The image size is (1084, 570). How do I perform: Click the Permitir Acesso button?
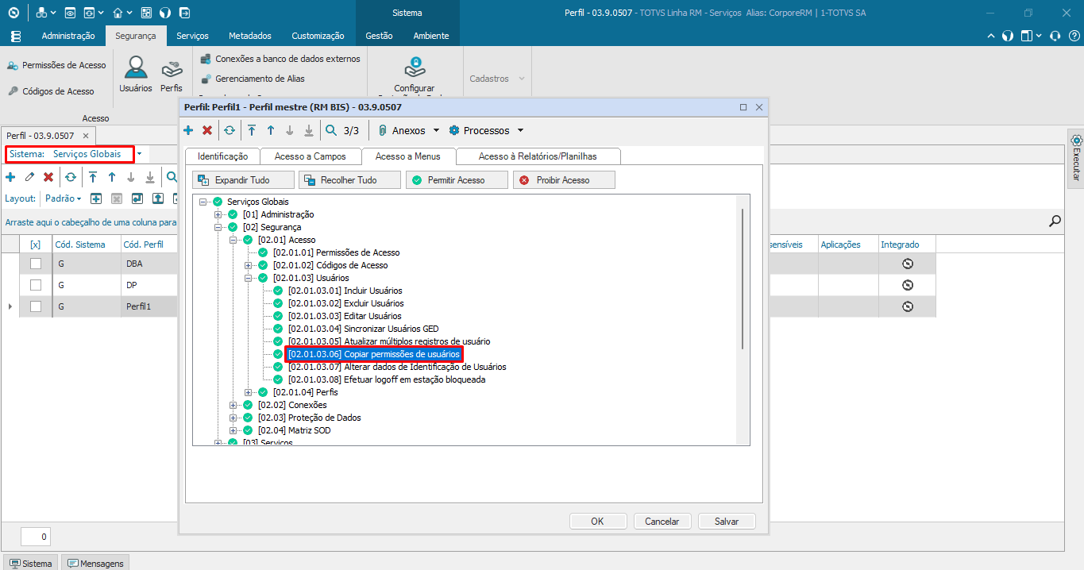click(x=457, y=180)
